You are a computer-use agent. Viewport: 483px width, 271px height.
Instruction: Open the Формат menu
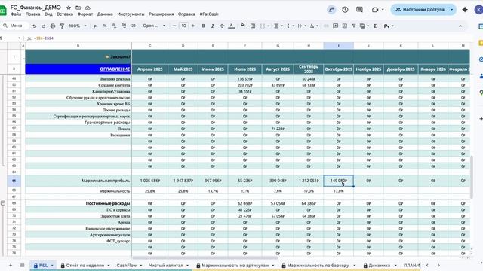click(x=85, y=14)
